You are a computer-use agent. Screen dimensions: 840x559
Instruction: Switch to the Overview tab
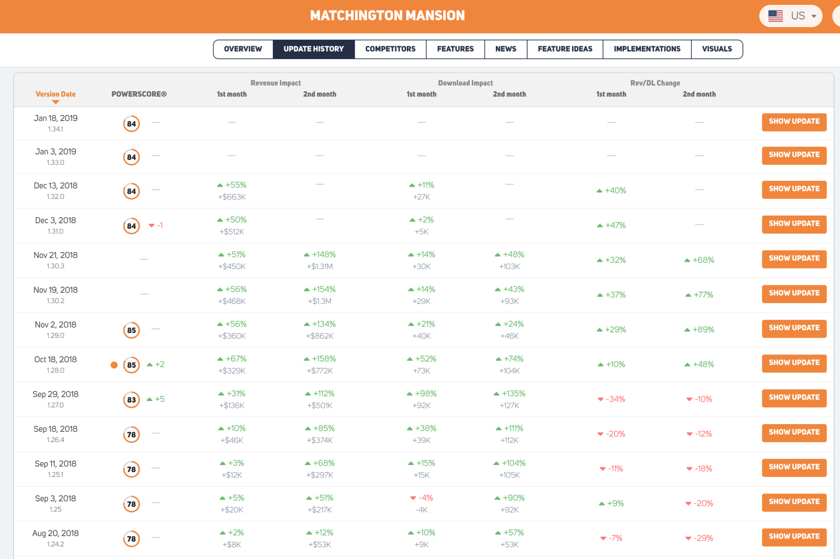coord(243,49)
